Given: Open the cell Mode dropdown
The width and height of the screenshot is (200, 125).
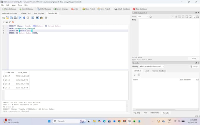Looking at the screenshot, I should (x=143, y=16).
